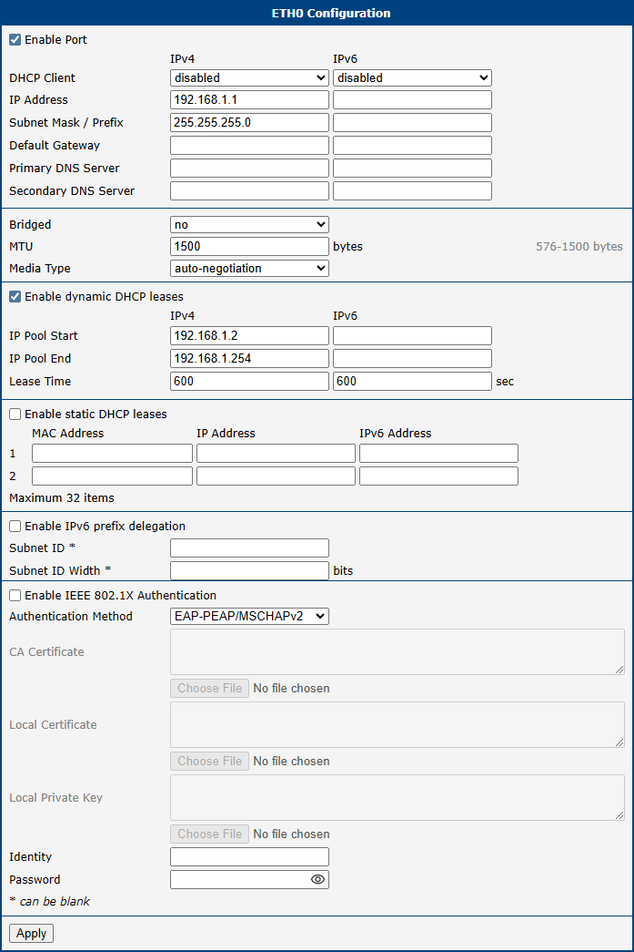Click the Local Certificate text area
The image size is (634, 952).
tap(398, 725)
